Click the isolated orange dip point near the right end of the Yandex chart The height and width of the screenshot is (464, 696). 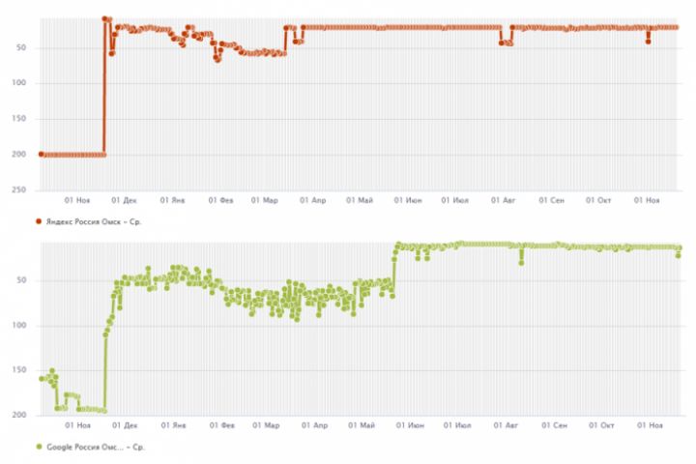[648, 41]
